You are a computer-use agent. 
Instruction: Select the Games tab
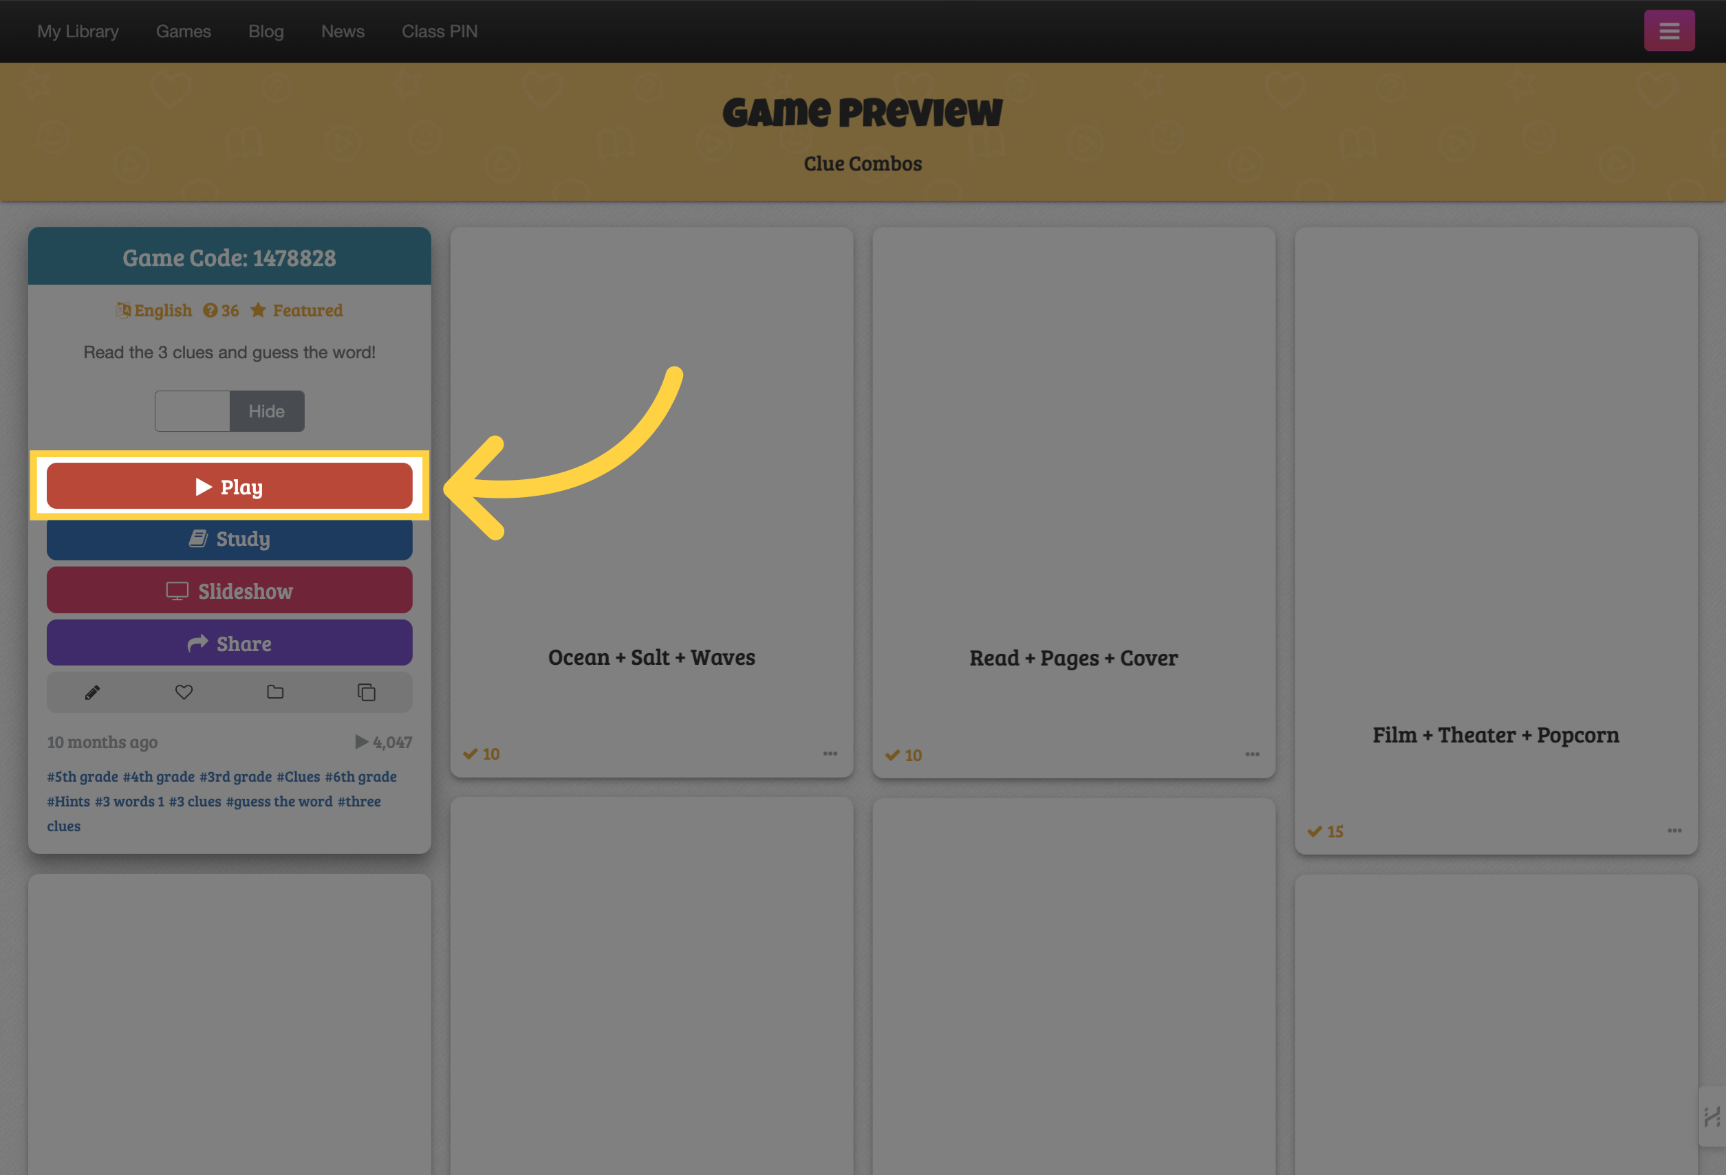(x=182, y=30)
